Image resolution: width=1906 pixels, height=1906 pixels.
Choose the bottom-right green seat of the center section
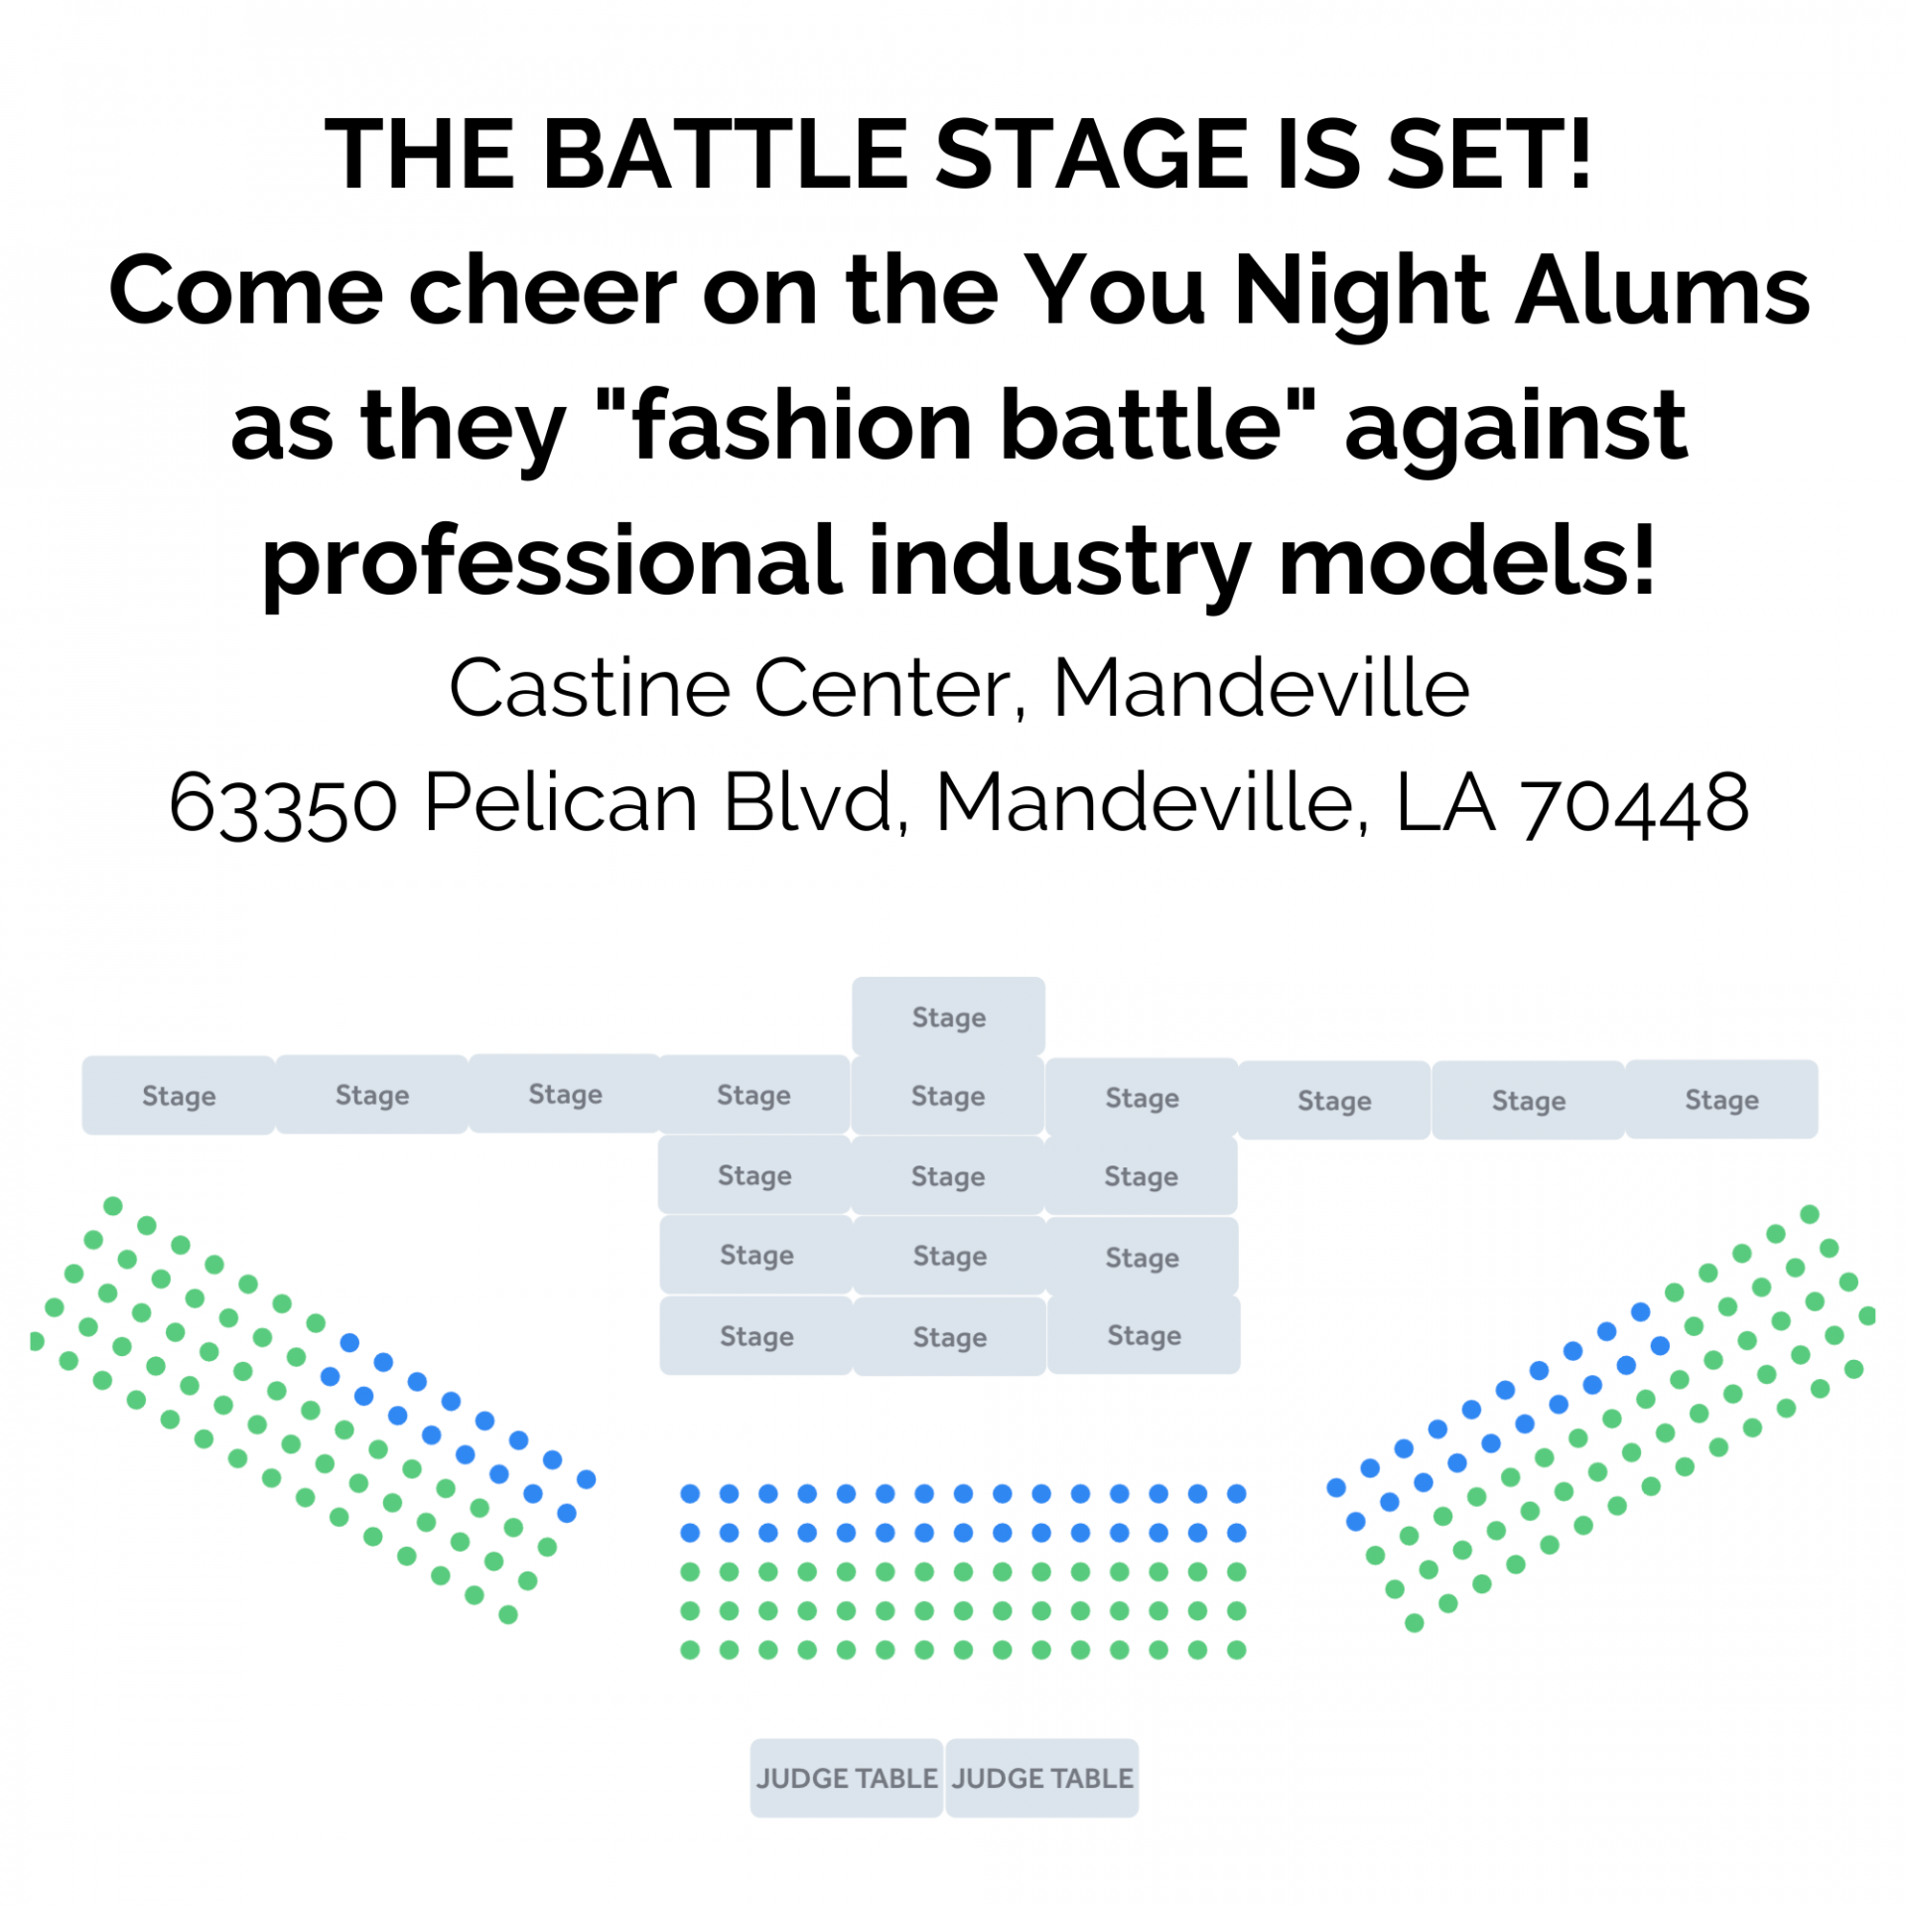[x=1236, y=1650]
